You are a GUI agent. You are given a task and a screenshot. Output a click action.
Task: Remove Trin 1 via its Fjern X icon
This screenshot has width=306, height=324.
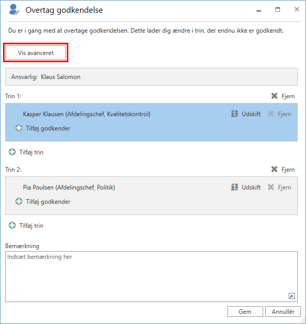click(274, 96)
